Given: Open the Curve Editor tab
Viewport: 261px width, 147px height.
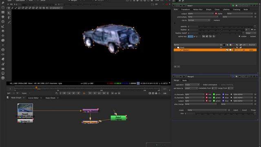Looking at the screenshot, I should [x=33, y=98].
